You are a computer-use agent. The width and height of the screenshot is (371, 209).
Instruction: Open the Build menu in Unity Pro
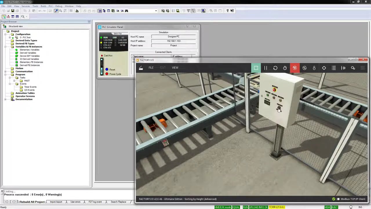(43, 6)
